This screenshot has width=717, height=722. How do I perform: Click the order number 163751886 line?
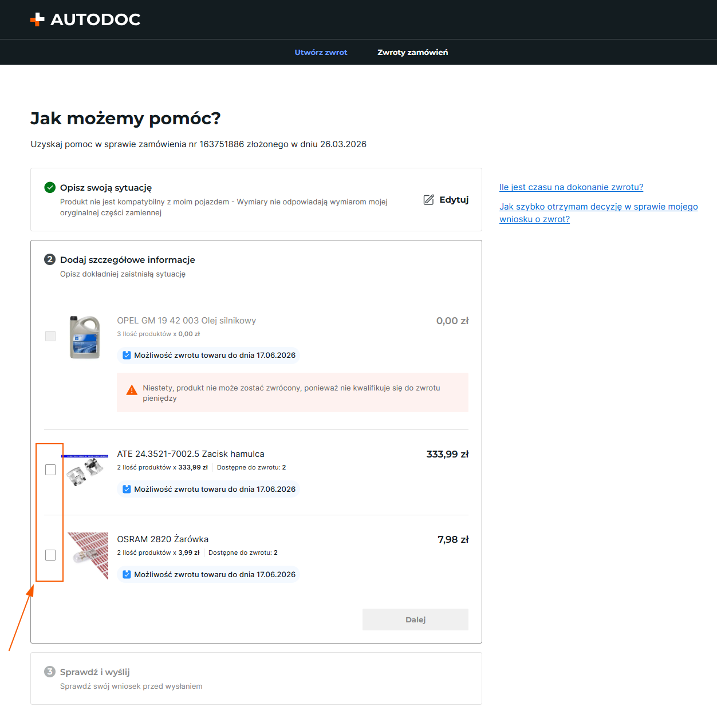198,144
